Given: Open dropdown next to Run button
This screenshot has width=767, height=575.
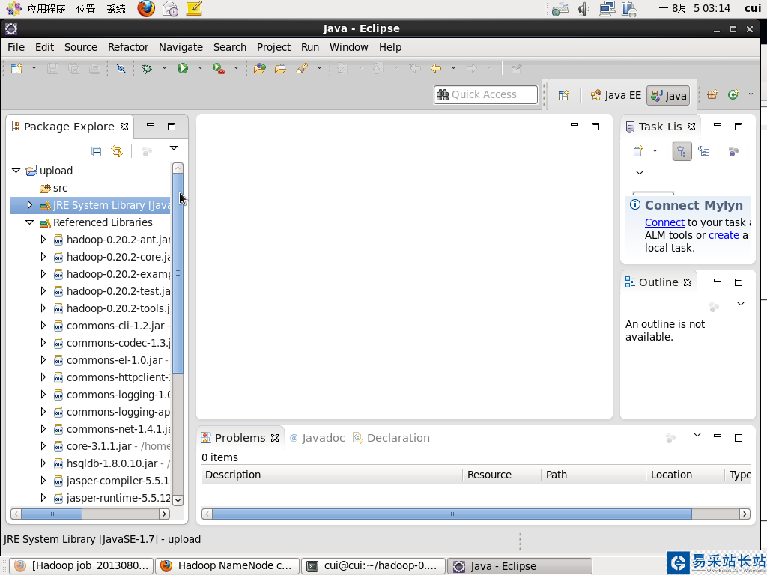Looking at the screenshot, I should [200, 68].
